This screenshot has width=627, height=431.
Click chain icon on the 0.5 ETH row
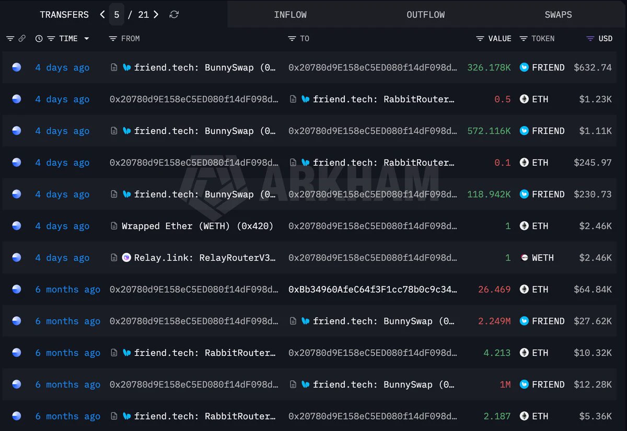point(17,99)
